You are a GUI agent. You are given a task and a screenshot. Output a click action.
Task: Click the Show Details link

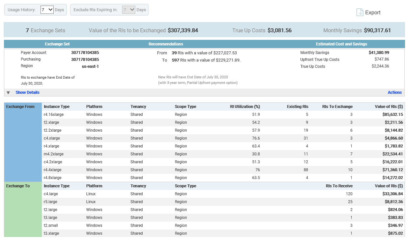pos(27,93)
